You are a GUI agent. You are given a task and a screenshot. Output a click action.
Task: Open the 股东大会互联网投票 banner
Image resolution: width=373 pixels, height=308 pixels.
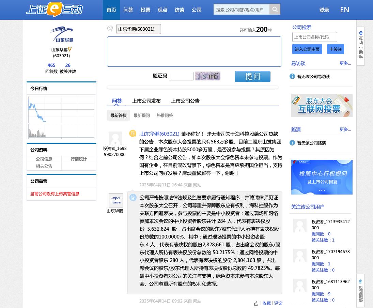pyautogui.click(x=322, y=106)
